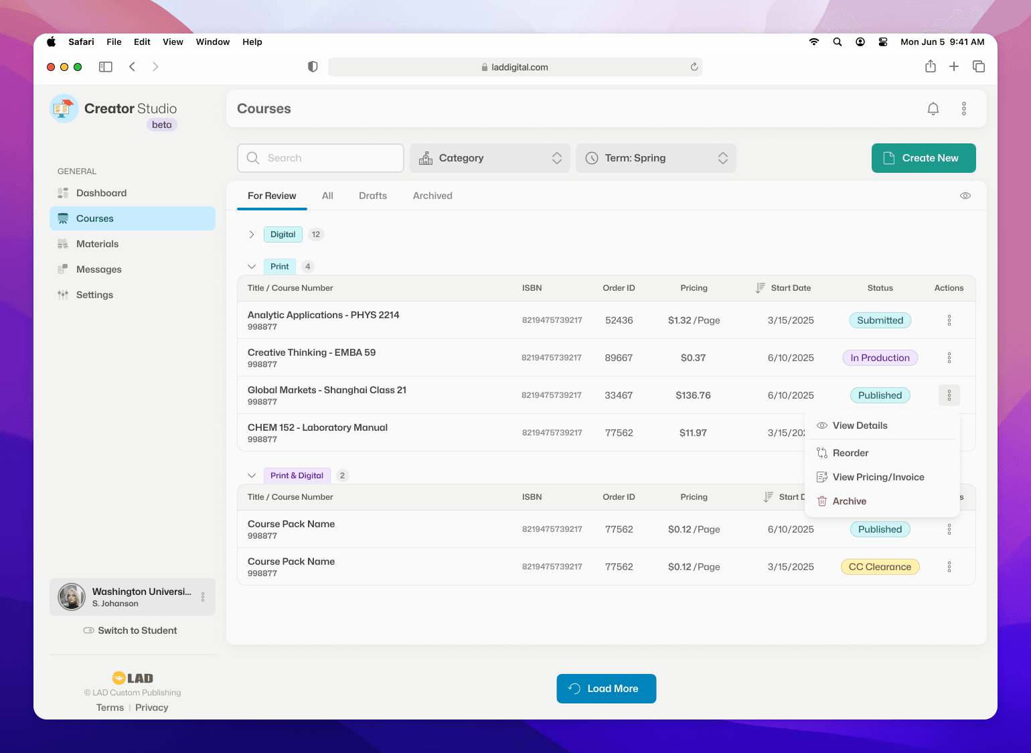Open CHEM 152 - Laboratory Manual title
The width and height of the screenshot is (1031, 753).
317,427
